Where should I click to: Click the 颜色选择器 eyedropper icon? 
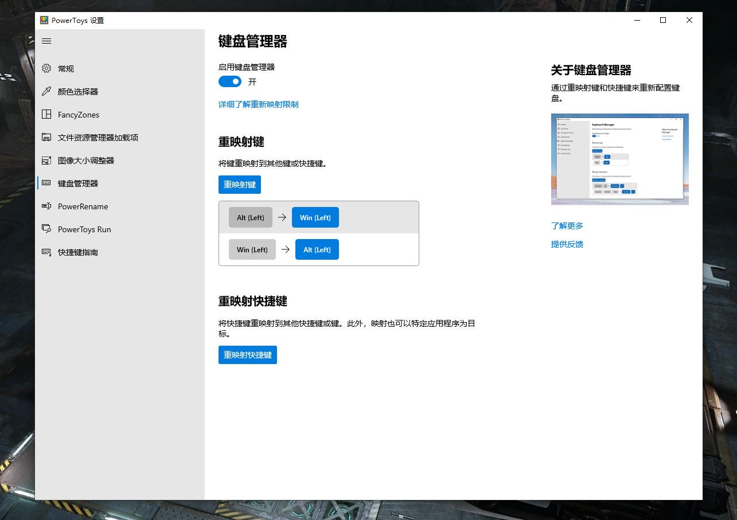(47, 92)
